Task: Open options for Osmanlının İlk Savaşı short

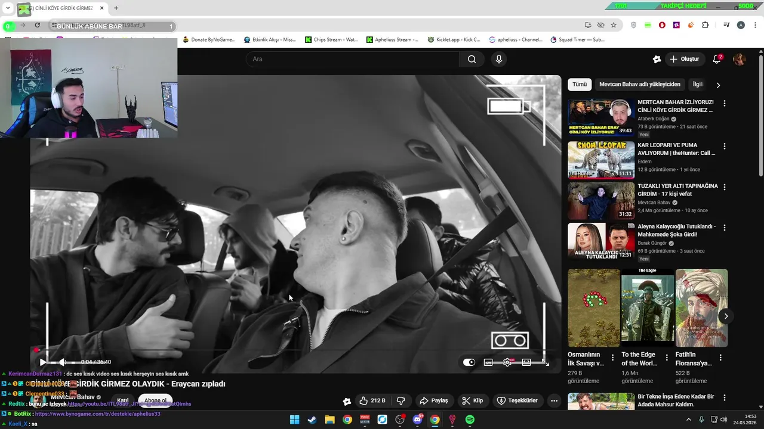Action: (x=612, y=357)
